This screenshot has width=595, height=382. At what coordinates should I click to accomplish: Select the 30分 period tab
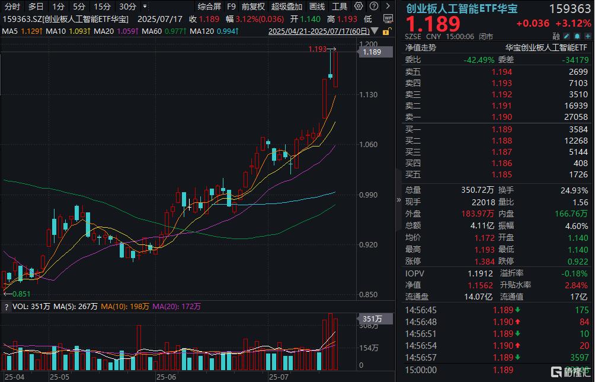pos(127,7)
